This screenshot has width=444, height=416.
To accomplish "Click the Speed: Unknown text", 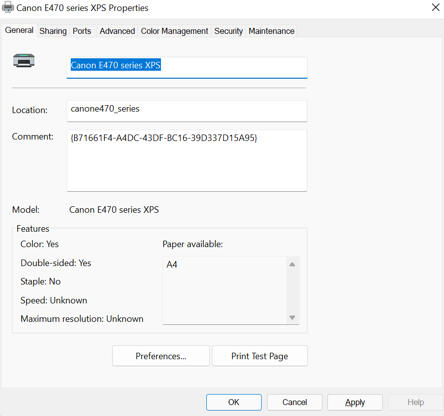I will [x=54, y=300].
